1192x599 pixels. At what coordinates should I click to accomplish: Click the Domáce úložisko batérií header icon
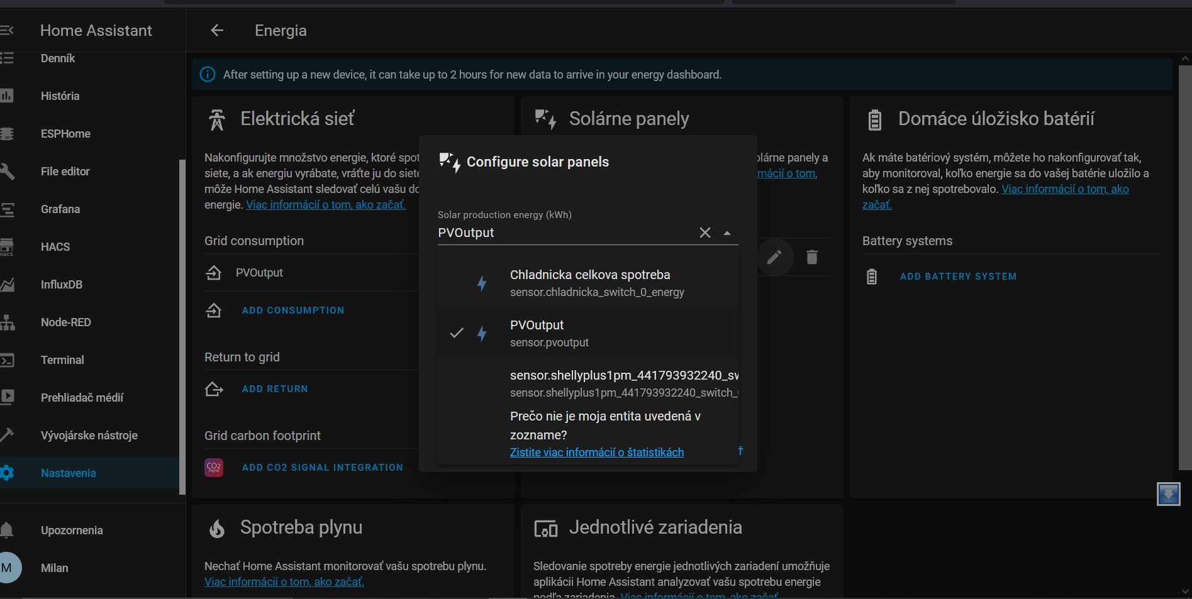(875, 119)
